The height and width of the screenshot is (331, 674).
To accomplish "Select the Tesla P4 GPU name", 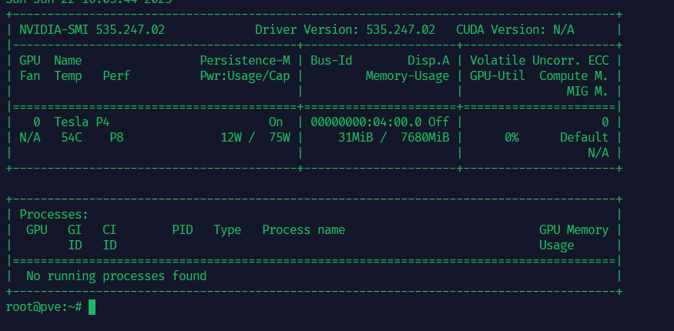I will (82, 122).
